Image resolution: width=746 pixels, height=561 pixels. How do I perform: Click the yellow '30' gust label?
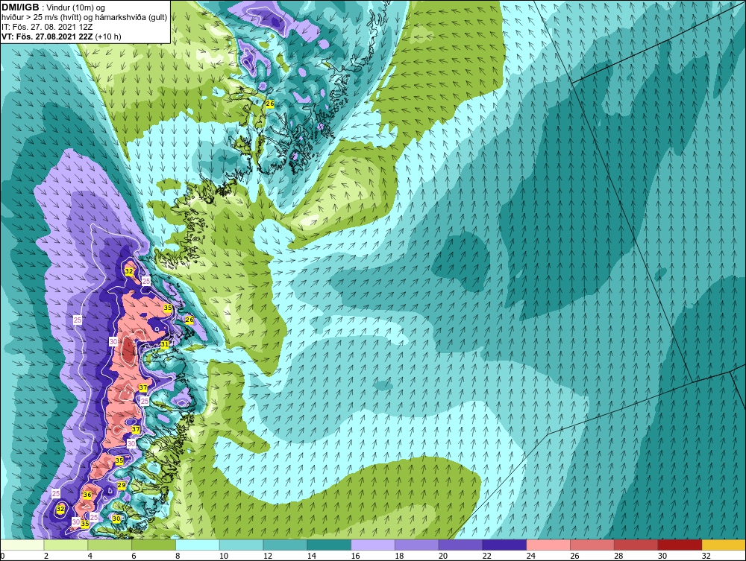pos(116,519)
